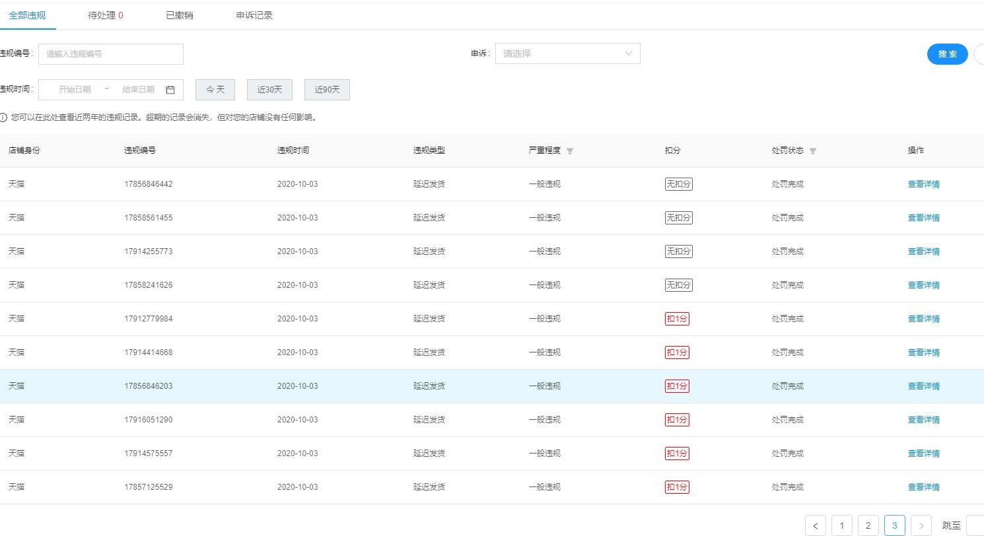Image resolution: width=984 pixels, height=536 pixels.
Task: Select the 近30天 quick filter
Action: point(269,90)
